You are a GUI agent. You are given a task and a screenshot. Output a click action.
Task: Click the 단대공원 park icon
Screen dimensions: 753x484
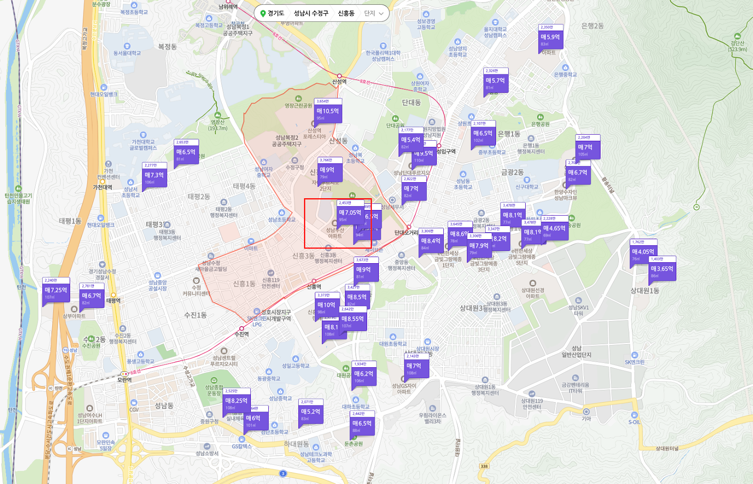[395, 119]
